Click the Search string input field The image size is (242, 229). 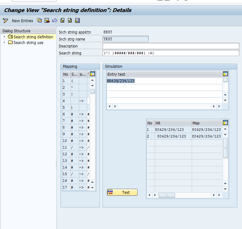(171, 53)
